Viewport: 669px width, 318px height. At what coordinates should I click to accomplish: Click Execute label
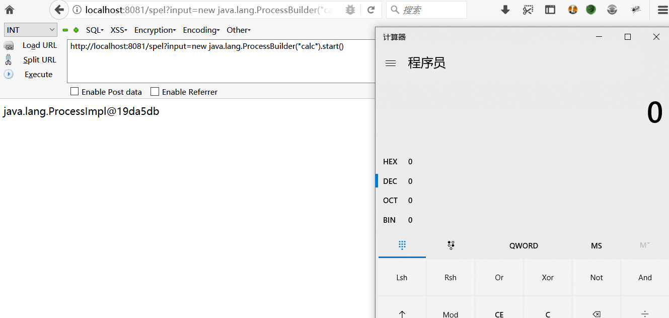tap(39, 74)
